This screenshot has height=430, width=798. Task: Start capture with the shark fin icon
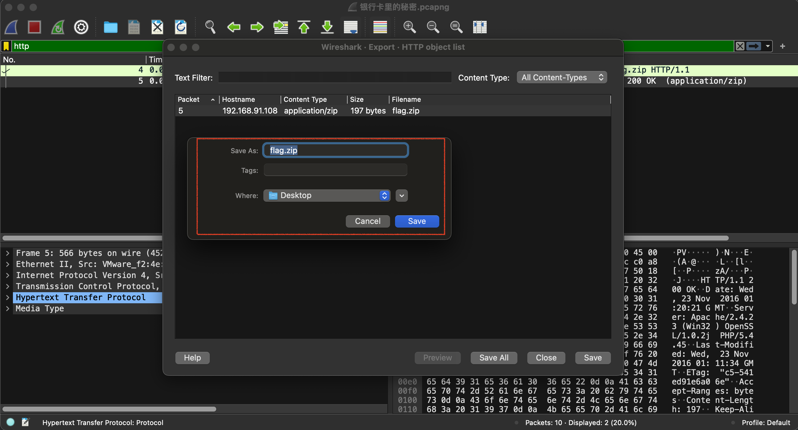point(11,27)
